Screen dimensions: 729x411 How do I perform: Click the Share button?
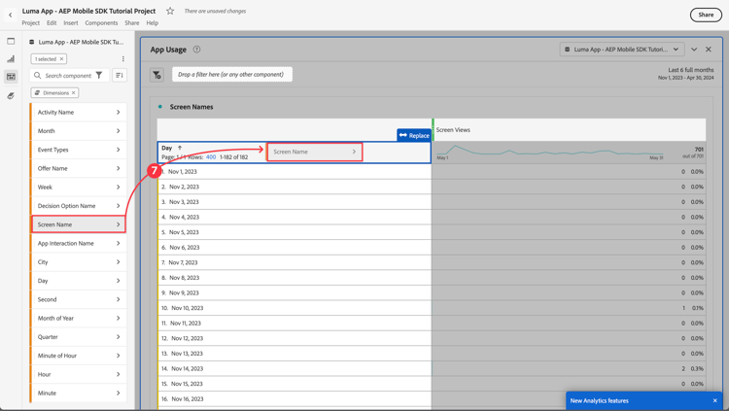(706, 15)
